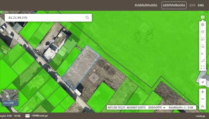Open the grid menu icon on toolbar
The width and height of the screenshot is (209, 119).
coord(203,18)
